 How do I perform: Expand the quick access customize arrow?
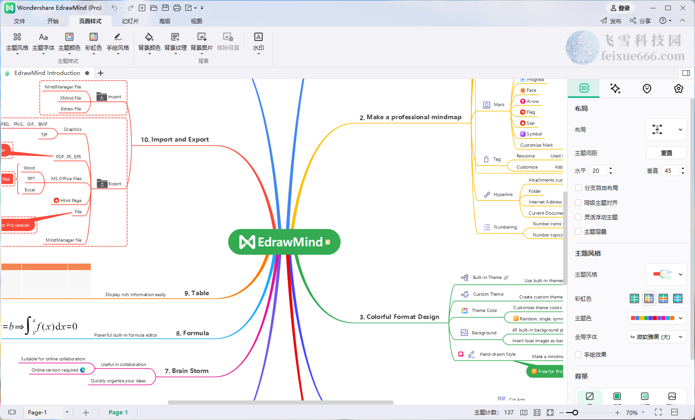(x=202, y=8)
